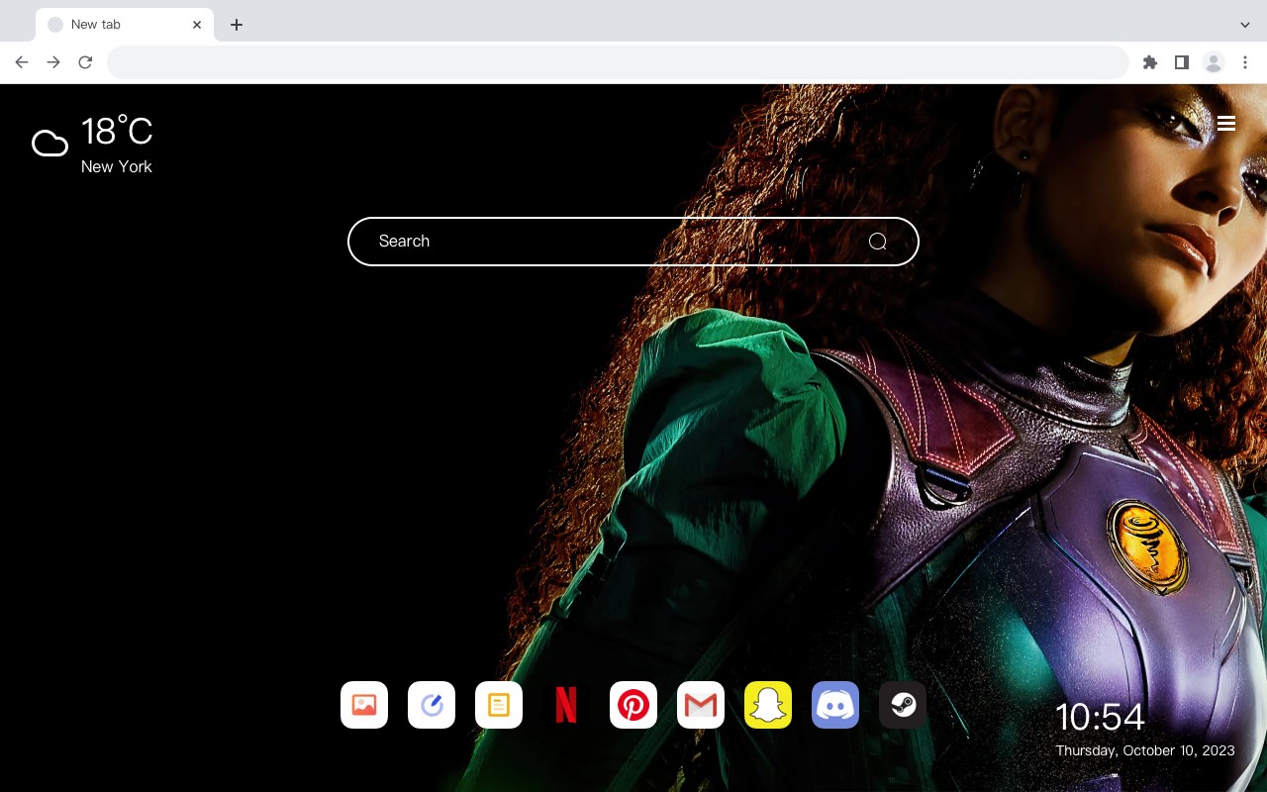Reload the current page

(85, 62)
